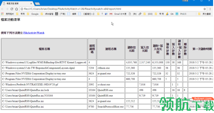214x113 pixels.
Task: Click the QuiteRss.ini.N10164 file path
Action: (x=27, y=96)
